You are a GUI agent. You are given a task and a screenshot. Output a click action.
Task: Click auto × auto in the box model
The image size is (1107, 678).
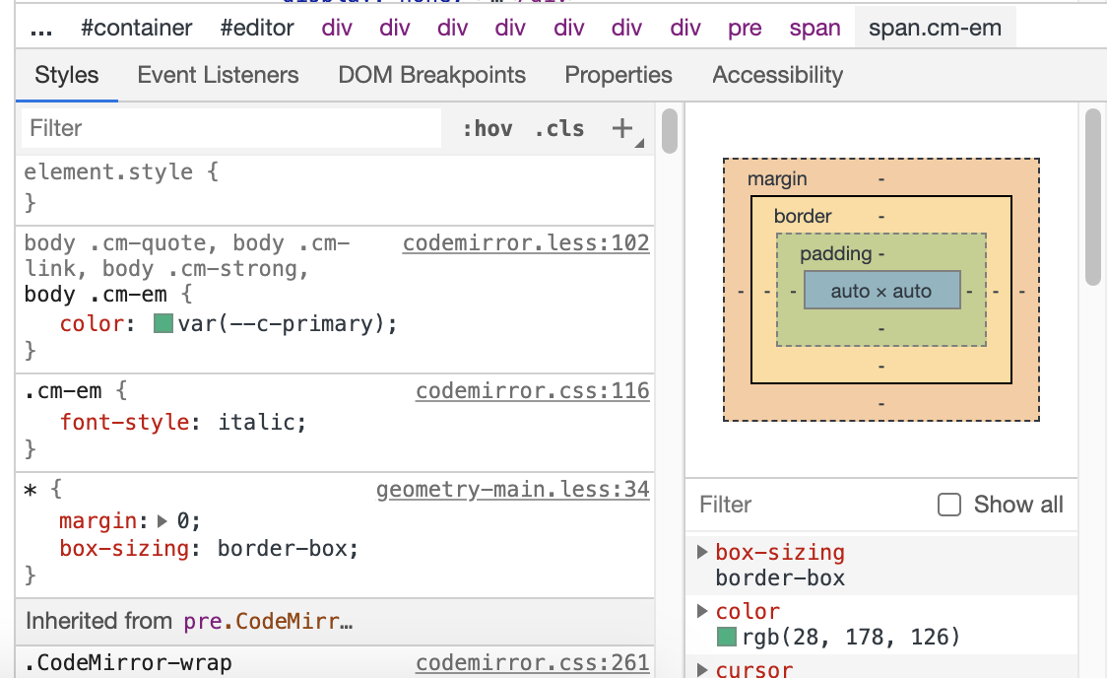[881, 290]
